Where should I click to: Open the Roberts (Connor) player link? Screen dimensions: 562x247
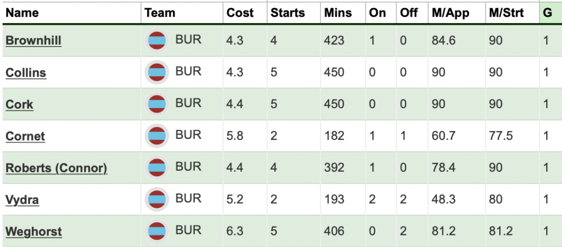tap(57, 168)
